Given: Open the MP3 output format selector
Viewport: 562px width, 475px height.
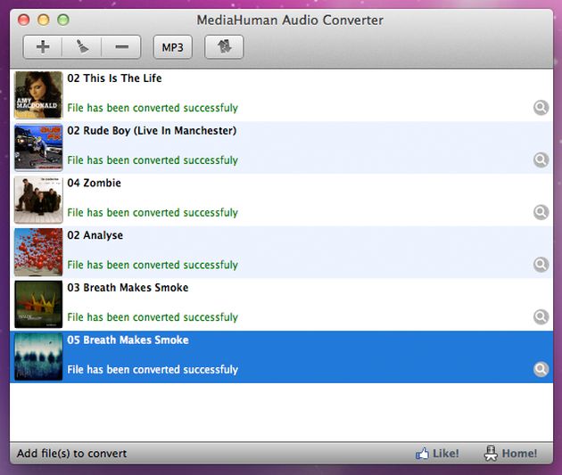Looking at the screenshot, I should (x=173, y=47).
